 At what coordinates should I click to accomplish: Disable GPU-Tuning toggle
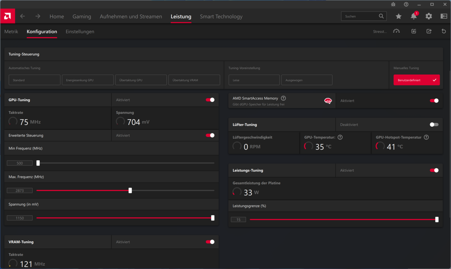tap(210, 100)
